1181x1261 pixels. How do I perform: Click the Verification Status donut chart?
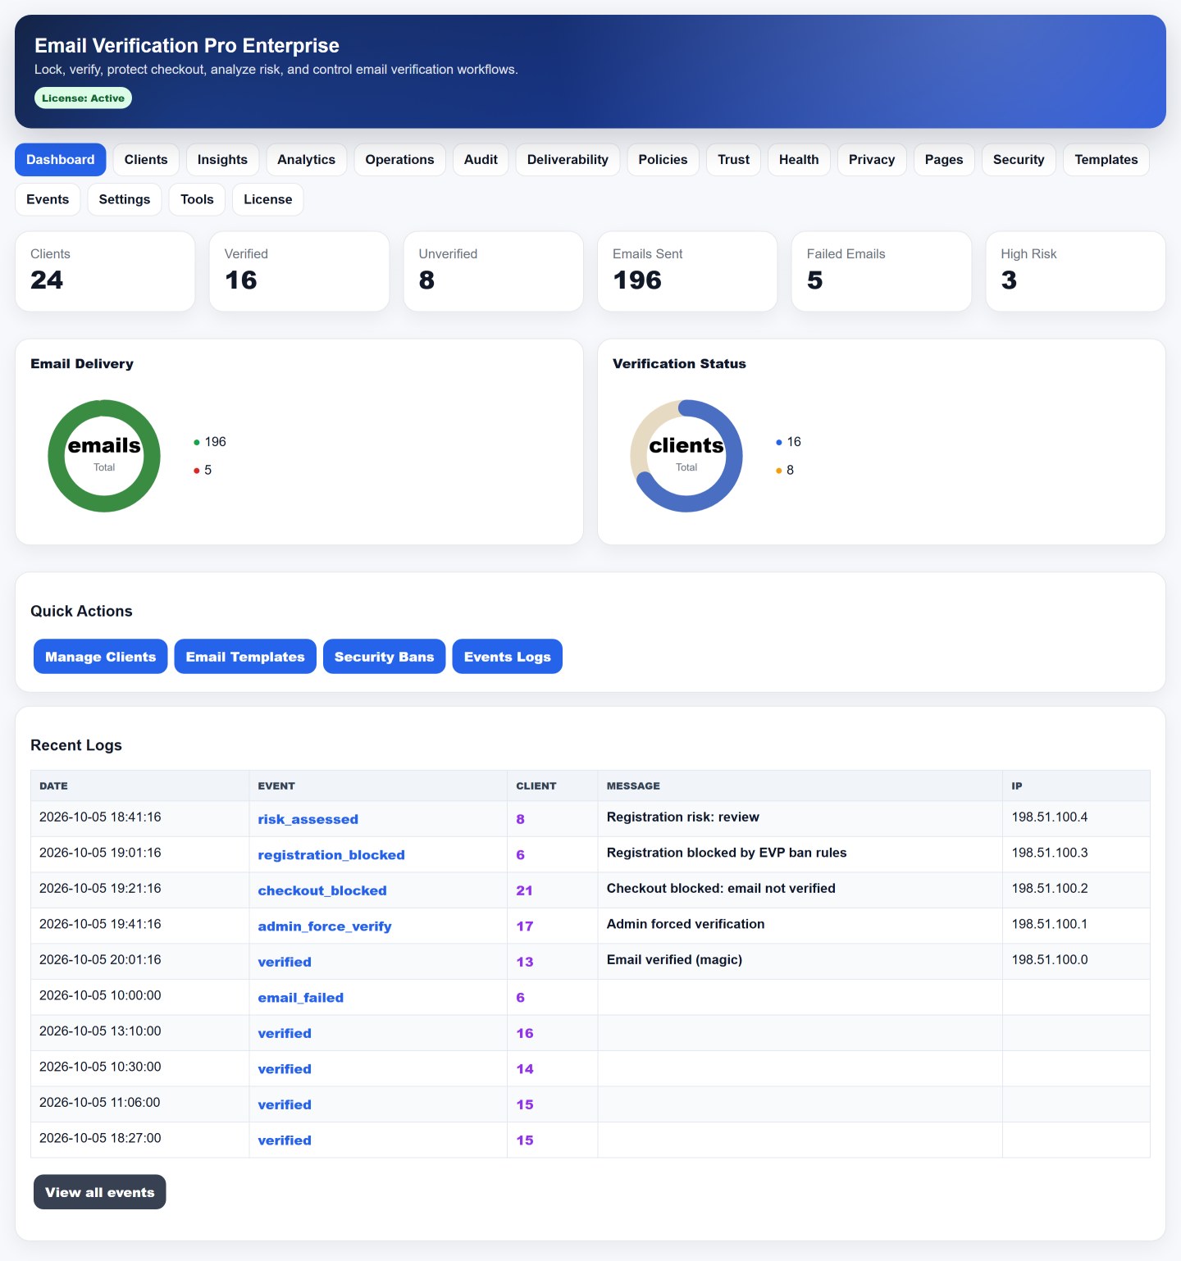686,456
